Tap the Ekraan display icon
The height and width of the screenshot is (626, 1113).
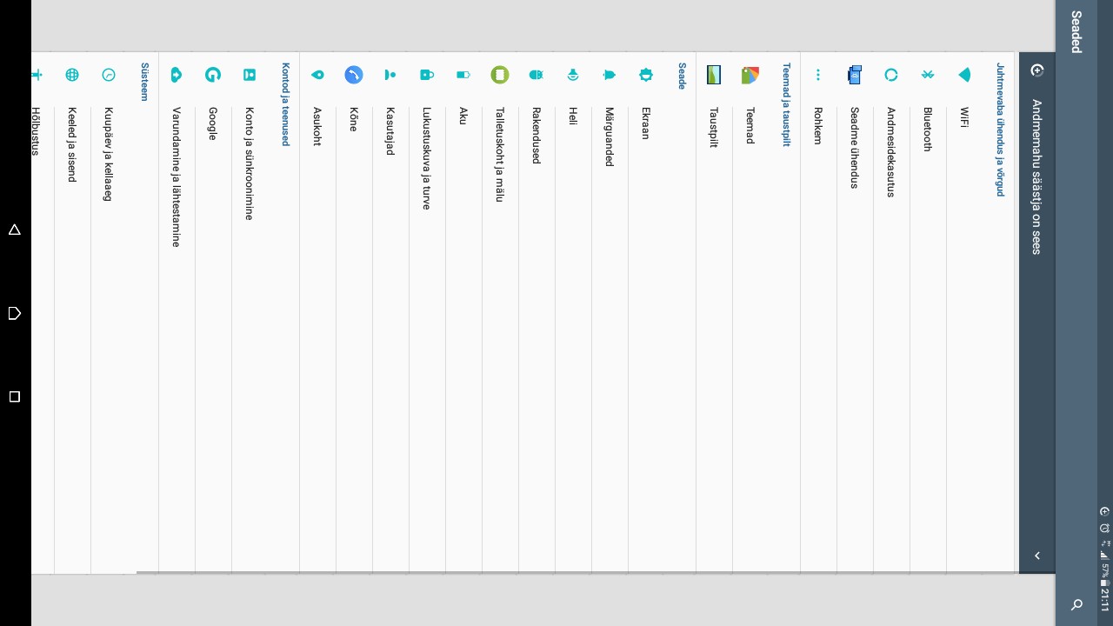(x=646, y=75)
